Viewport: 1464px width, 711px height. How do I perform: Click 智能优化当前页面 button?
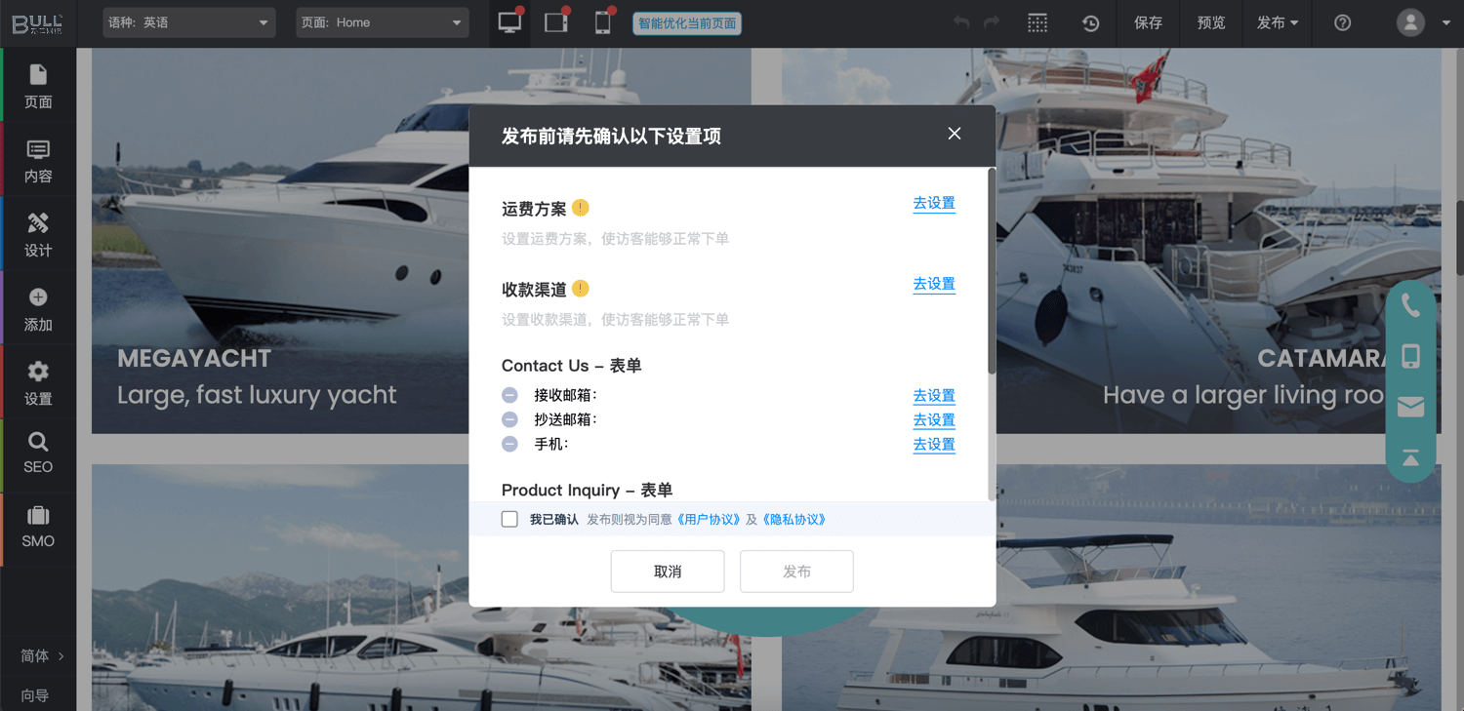(687, 23)
